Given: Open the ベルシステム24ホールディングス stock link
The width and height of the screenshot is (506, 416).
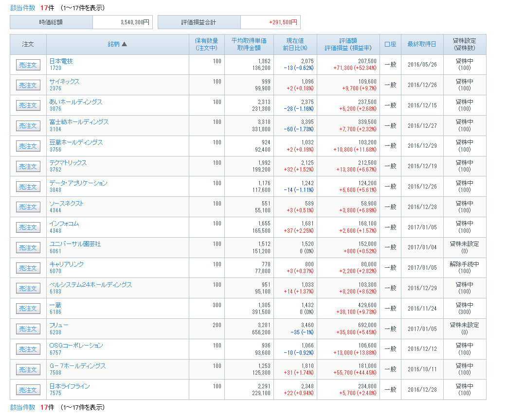Looking at the screenshot, I should [x=90, y=284].
